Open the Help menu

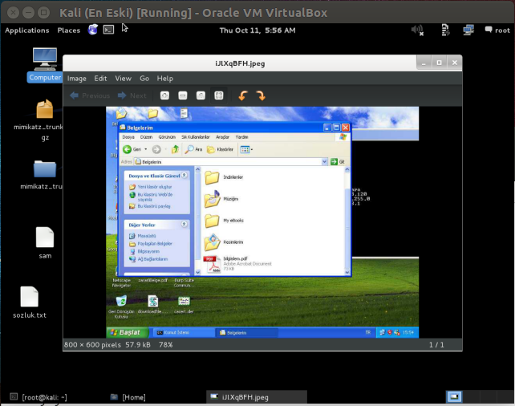pos(165,79)
